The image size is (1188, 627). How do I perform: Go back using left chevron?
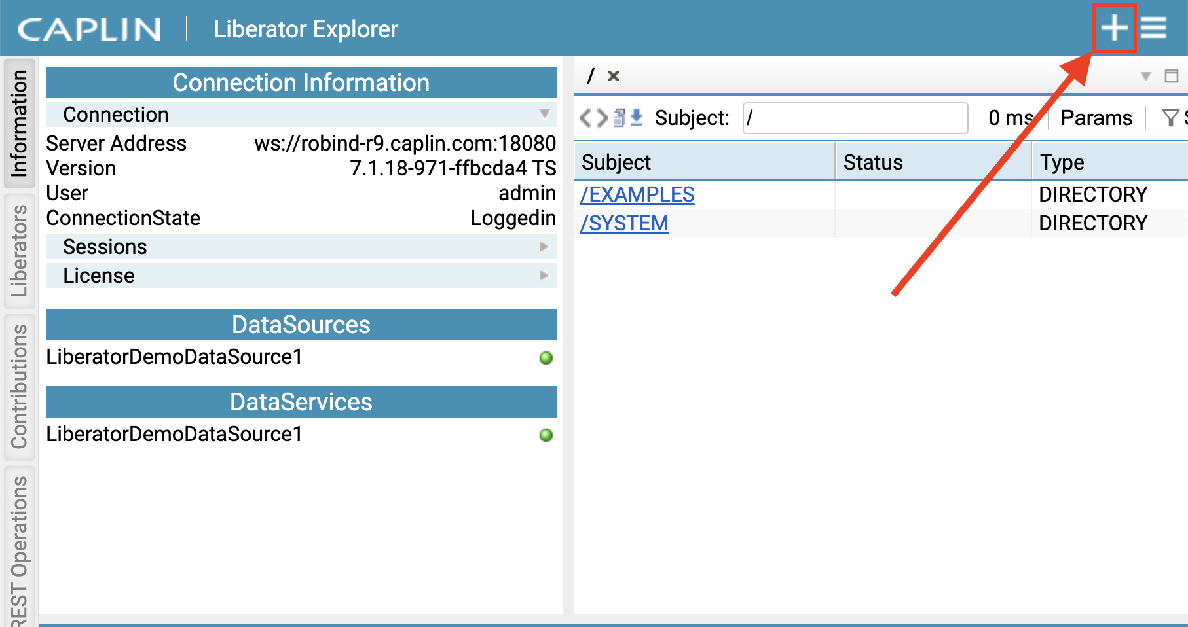[x=587, y=118]
